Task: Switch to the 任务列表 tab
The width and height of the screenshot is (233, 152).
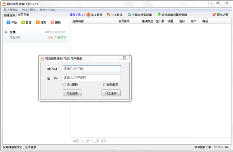Action: pyautogui.click(x=23, y=14)
